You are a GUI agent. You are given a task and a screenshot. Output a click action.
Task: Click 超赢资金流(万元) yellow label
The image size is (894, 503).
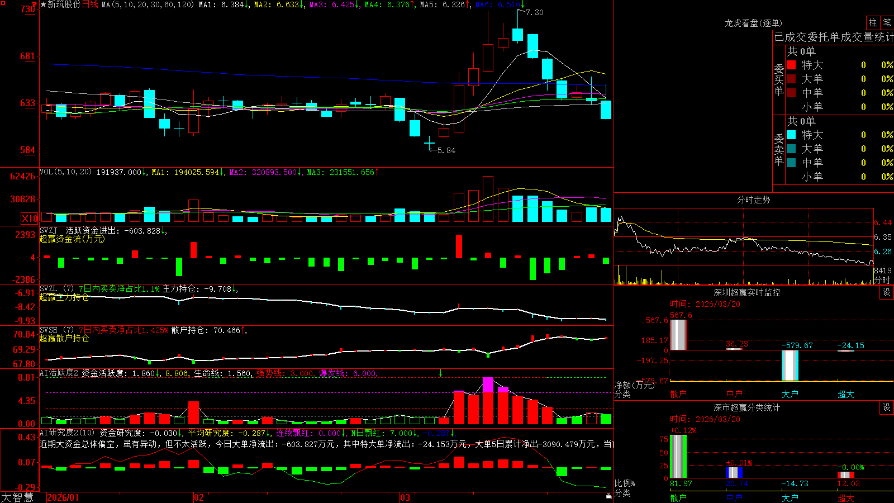72,239
